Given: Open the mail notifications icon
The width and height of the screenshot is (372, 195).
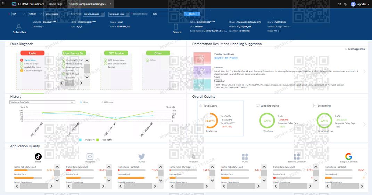Looking at the screenshot, I should [339, 4].
